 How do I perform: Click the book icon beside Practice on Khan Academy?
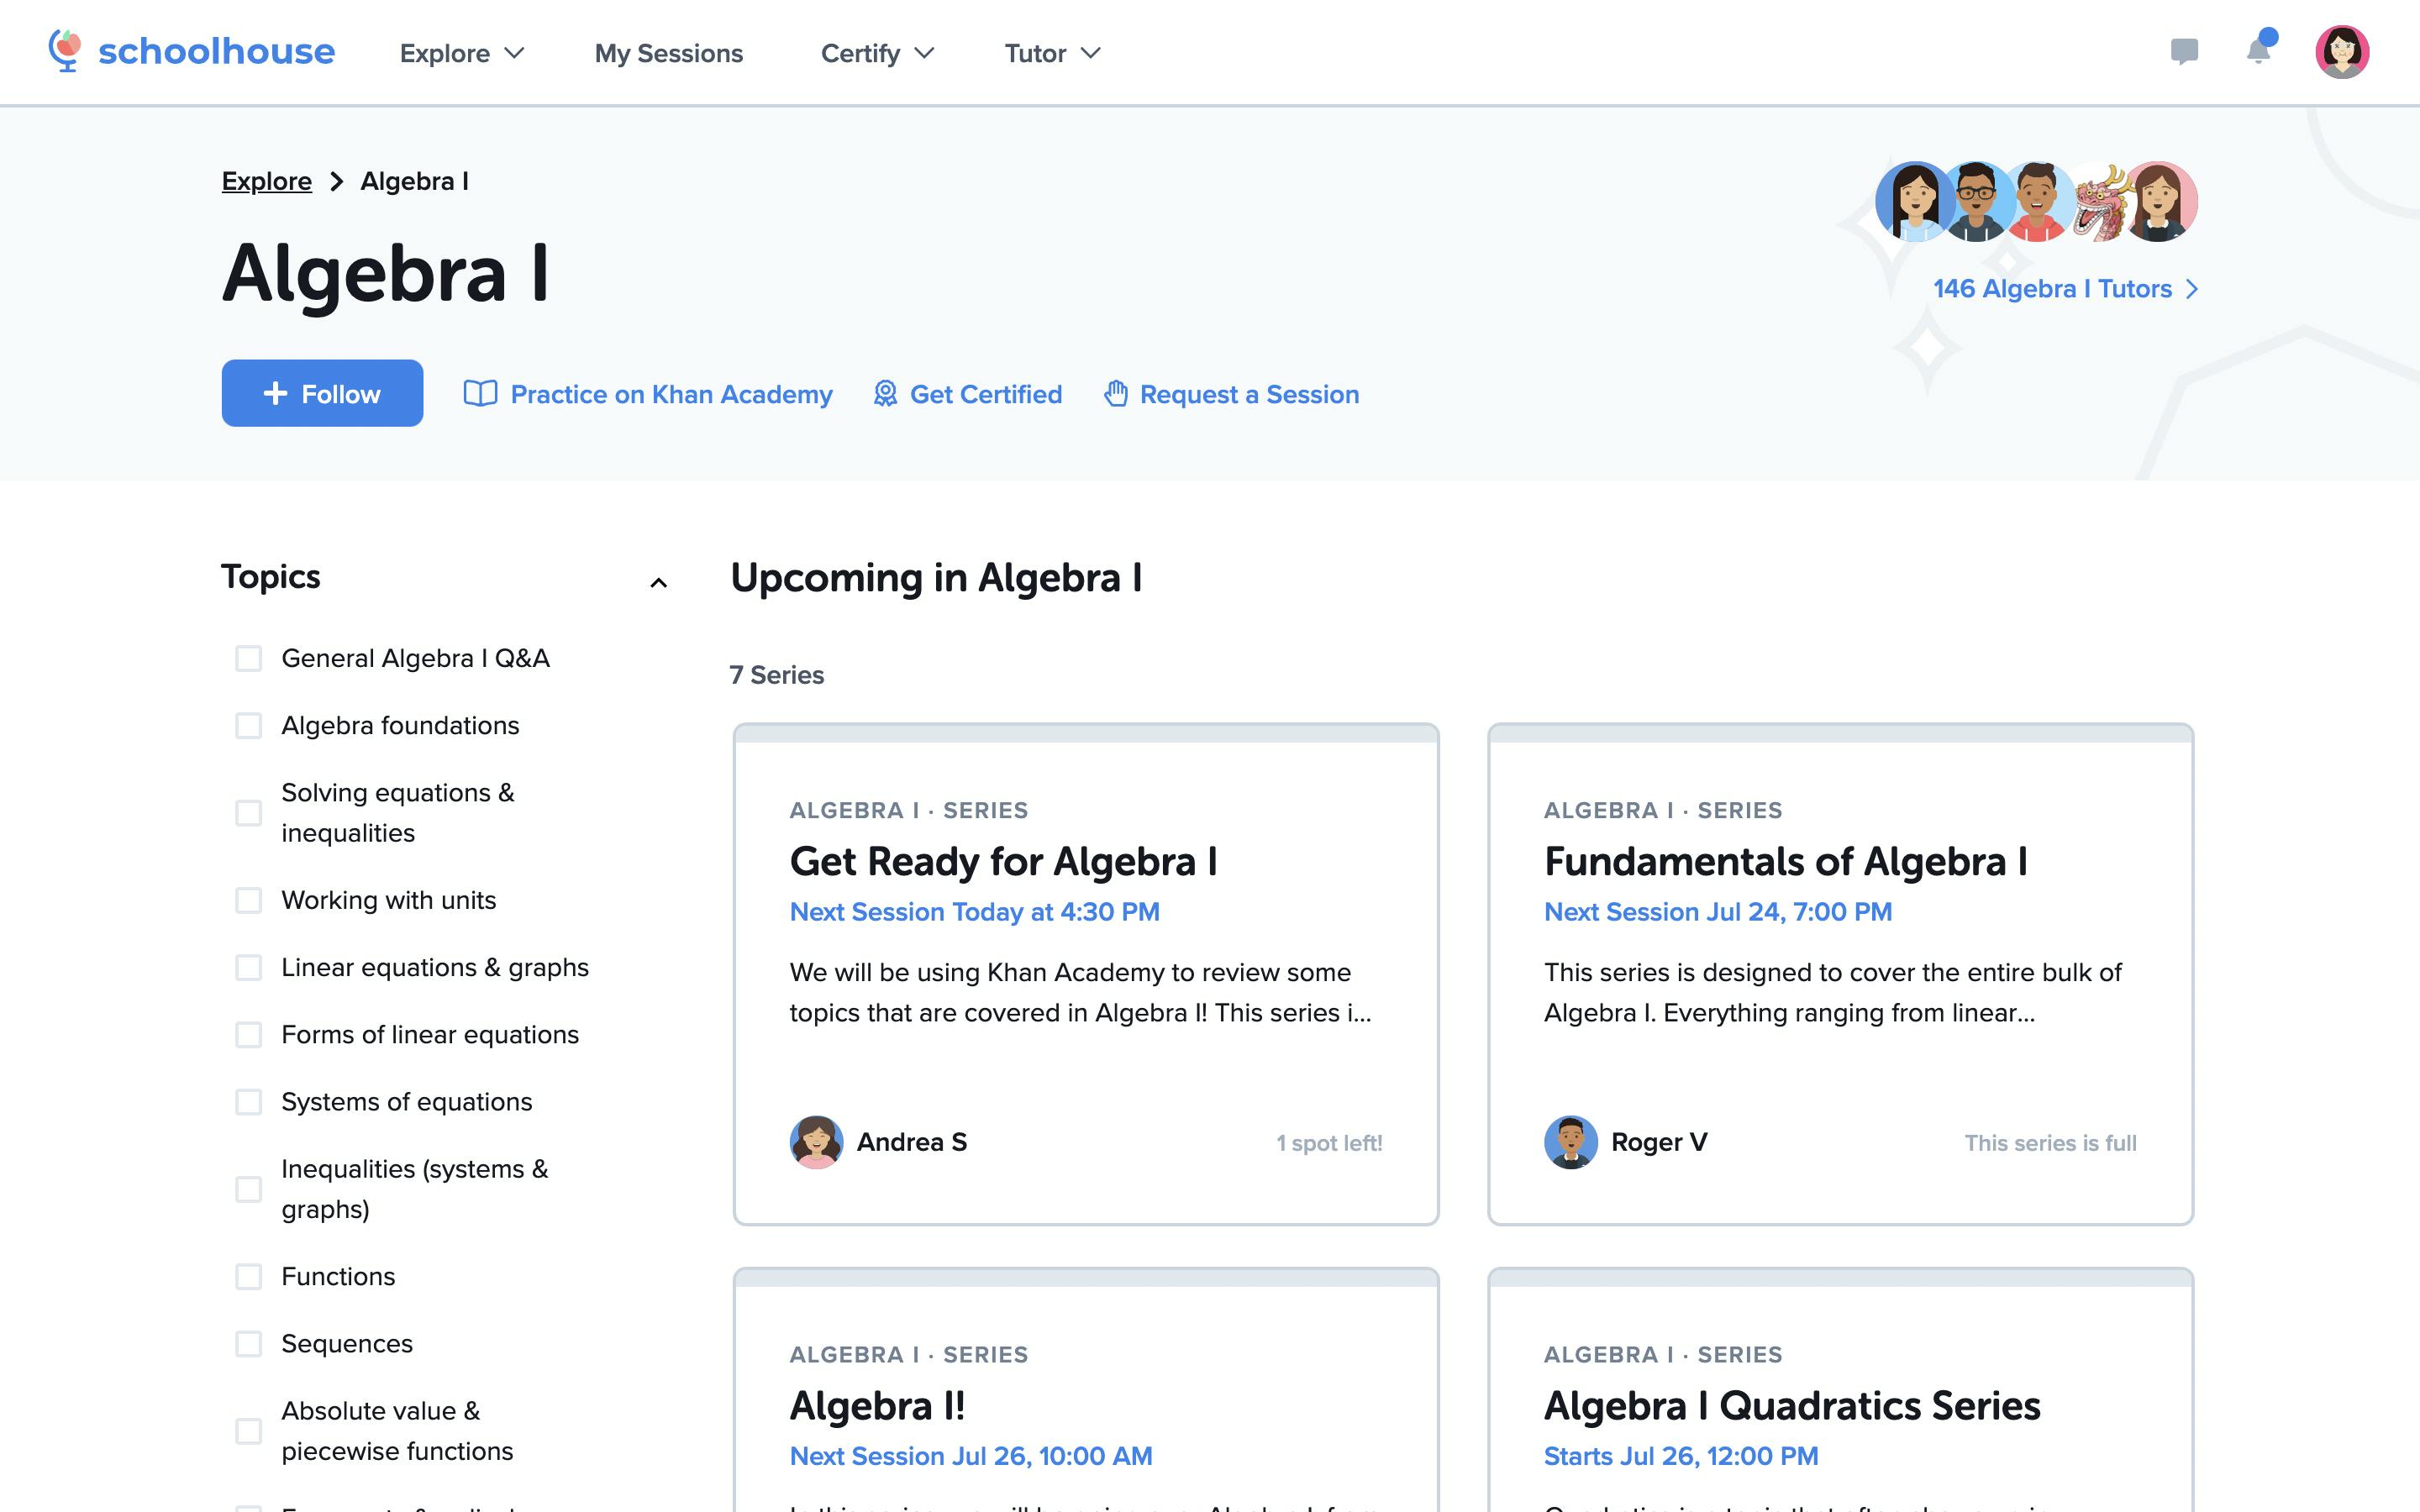(480, 394)
